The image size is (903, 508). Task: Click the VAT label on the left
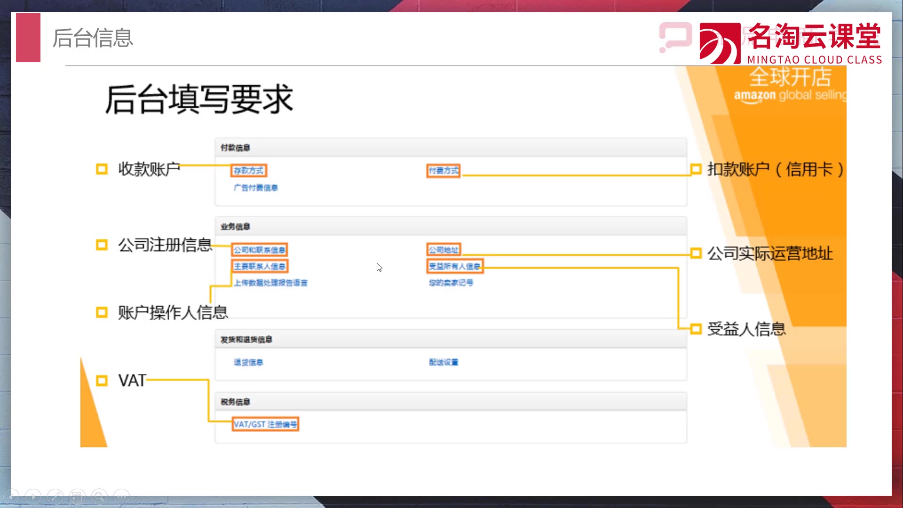132,381
